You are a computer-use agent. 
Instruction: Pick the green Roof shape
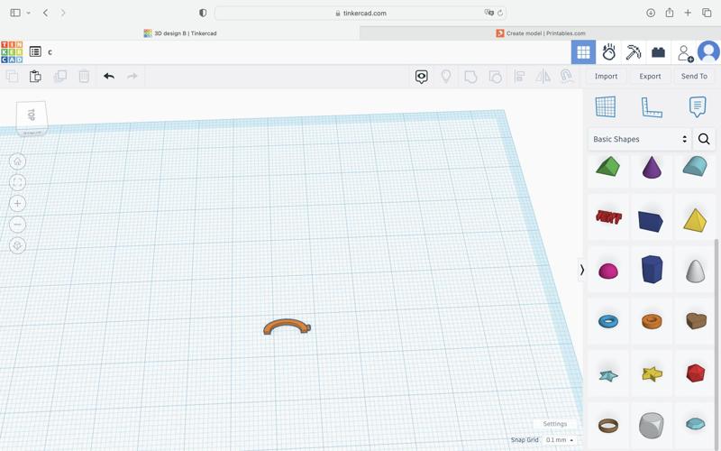pyautogui.click(x=607, y=167)
